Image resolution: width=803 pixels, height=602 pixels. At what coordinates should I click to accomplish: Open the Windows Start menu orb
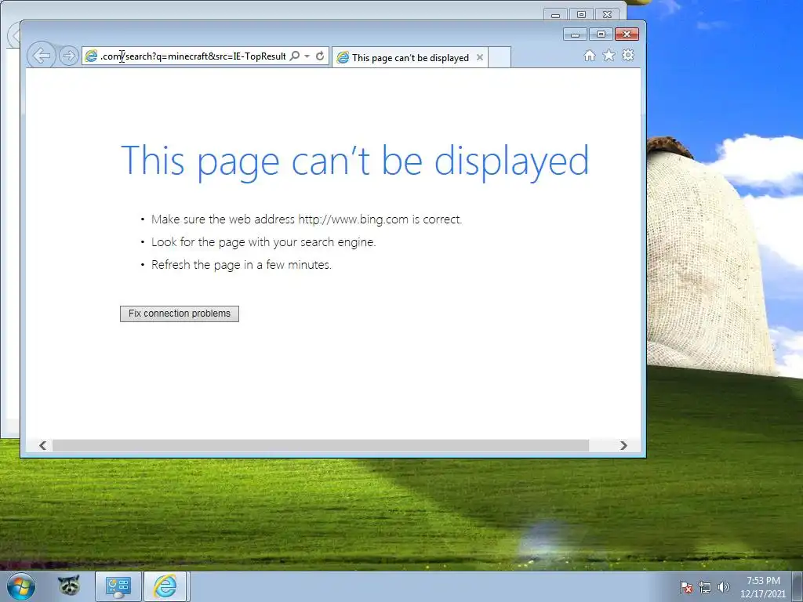pos(21,586)
